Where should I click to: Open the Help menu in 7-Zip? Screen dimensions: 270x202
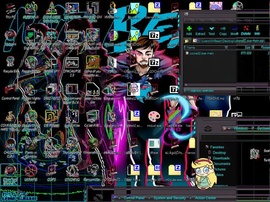point(248,21)
